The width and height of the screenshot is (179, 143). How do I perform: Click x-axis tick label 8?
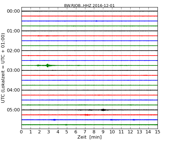94,132
